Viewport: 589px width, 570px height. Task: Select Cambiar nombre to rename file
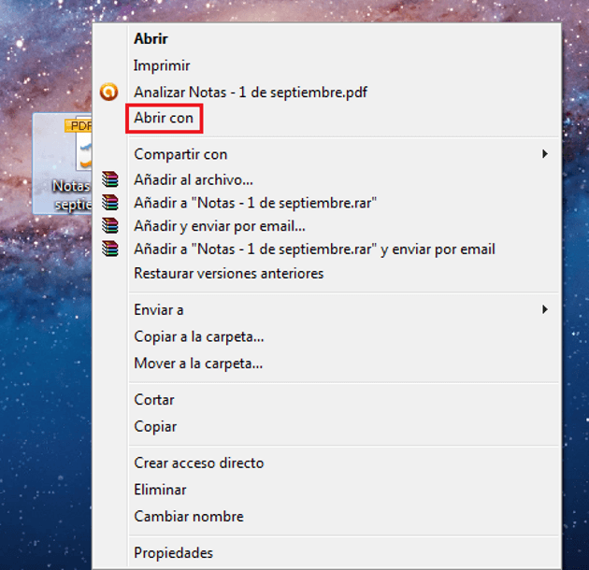(188, 516)
